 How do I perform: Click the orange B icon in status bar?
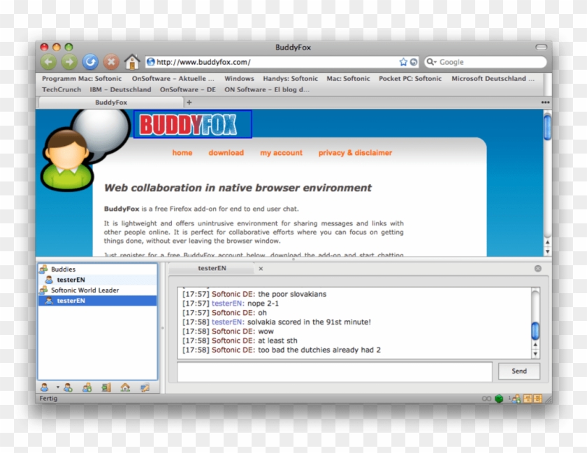pos(538,399)
